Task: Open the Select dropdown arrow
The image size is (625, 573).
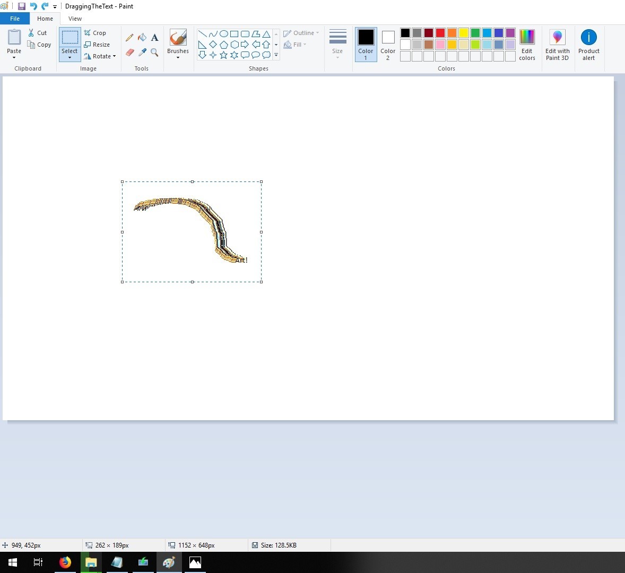Action: [70, 58]
